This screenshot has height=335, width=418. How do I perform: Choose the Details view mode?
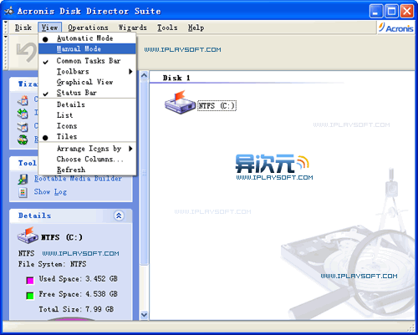coord(87,104)
